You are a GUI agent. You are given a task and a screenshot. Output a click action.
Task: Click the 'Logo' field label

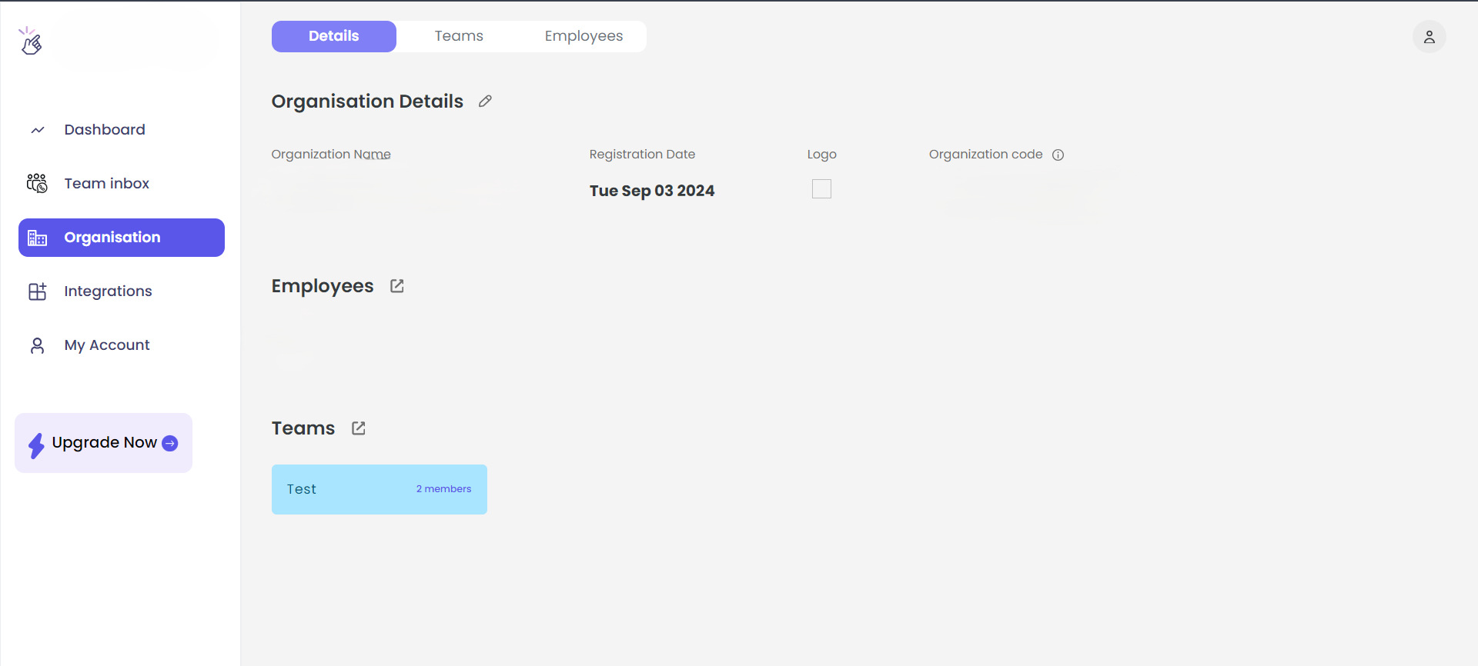point(821,155)
